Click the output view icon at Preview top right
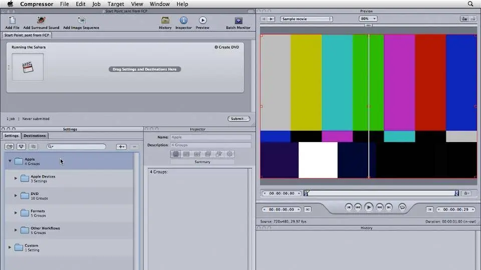This screenshot has height=270, width=481. pos(472,19)
